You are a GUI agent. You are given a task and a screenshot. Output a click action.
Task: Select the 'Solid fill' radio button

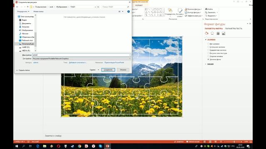208,47
